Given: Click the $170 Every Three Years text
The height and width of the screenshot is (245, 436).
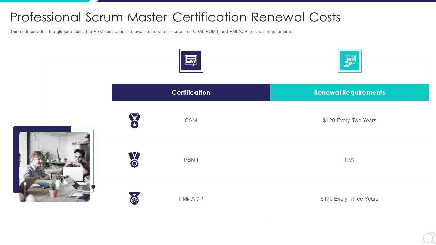Looking at the screenshot, I should click(x=349, y=199).
